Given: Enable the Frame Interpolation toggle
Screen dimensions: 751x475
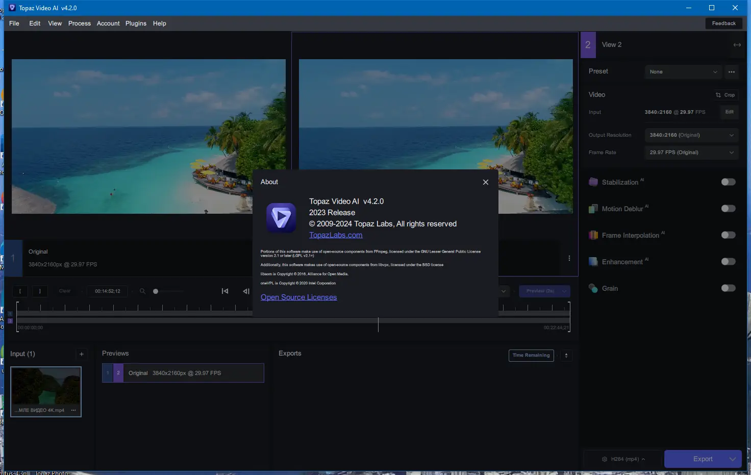Looking at the screenshot, I should [x=729, y=235].
